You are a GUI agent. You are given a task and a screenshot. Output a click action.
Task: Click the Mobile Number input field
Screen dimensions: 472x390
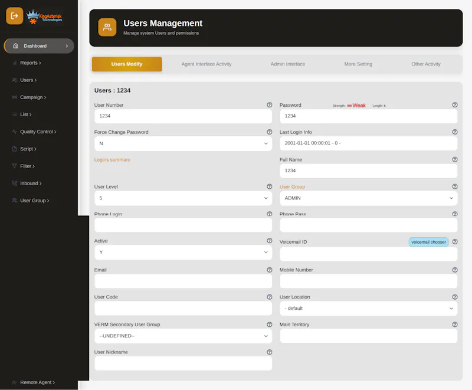368,281
